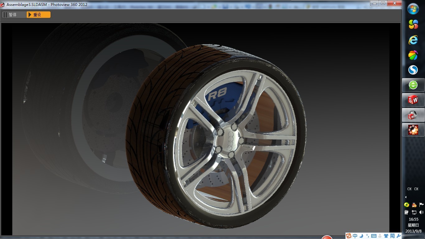Viewport: 425px width, 239px height.
Task: Click the grey user login icon on IME bar
Action: click(x=380, y=236)
